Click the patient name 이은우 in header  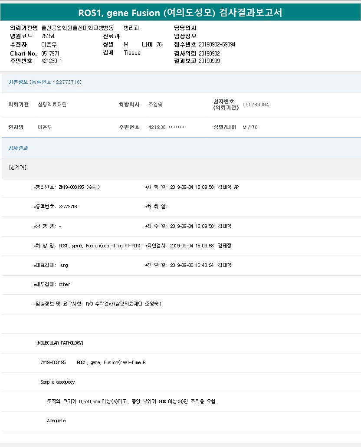click(x=49, y=44)
